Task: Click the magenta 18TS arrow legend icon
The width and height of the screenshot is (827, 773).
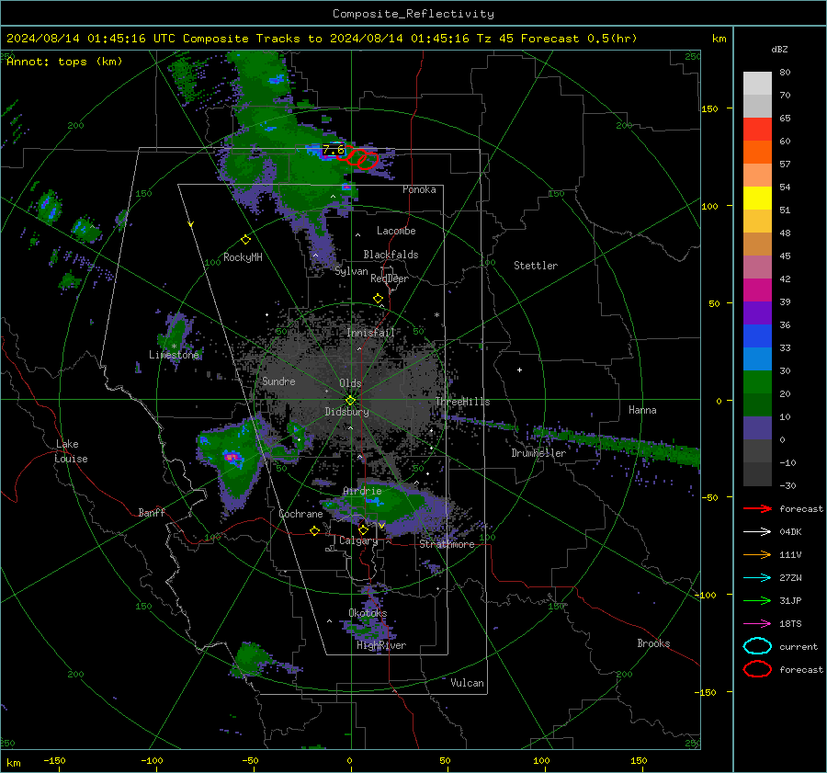Action: tap(757, 624)
